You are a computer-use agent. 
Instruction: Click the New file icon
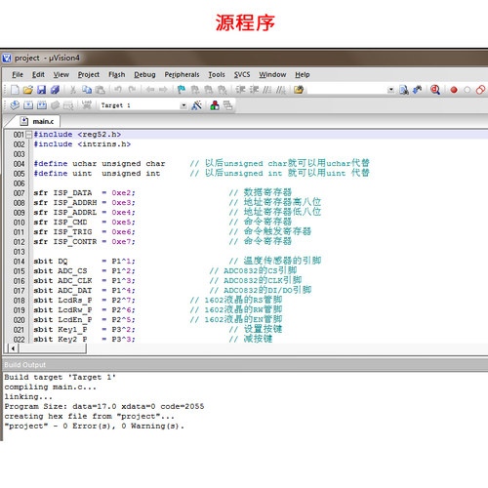(15, 90)
